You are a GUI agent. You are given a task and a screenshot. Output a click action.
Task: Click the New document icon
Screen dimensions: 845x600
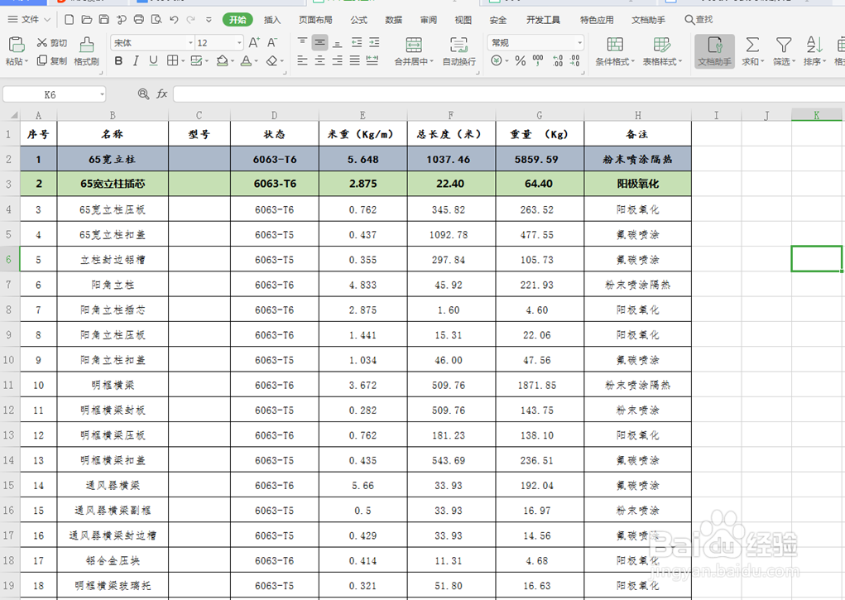pyautogui.click(x=69, y=20)
